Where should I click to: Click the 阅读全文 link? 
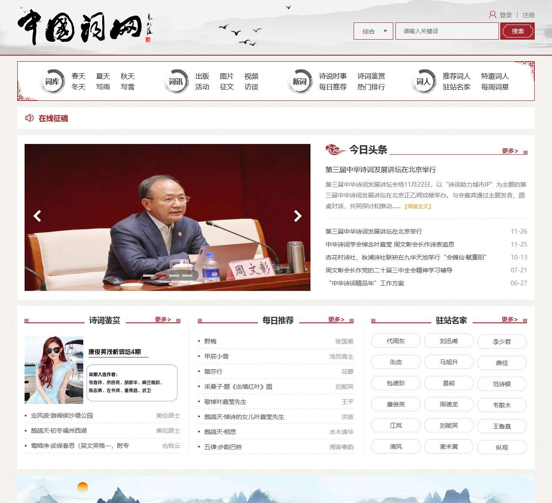418,206
